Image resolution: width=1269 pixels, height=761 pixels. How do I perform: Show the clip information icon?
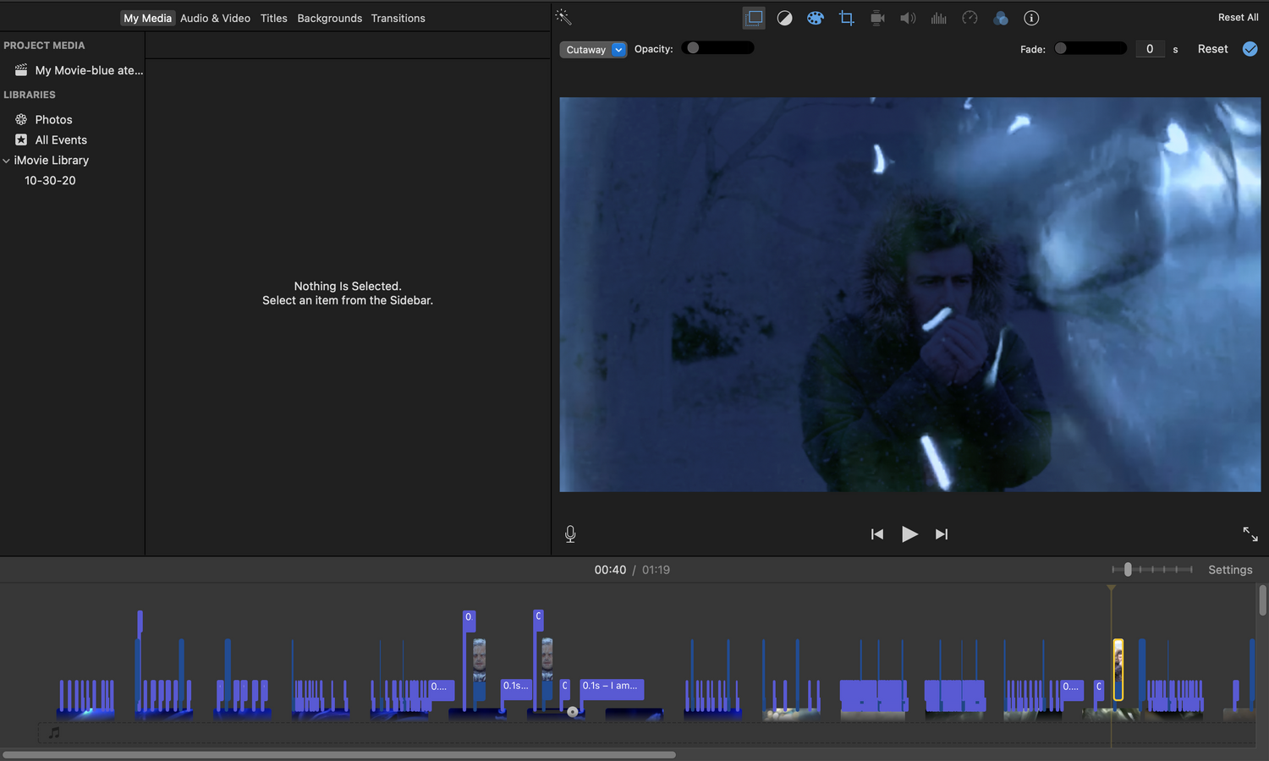click(1031, 18)
